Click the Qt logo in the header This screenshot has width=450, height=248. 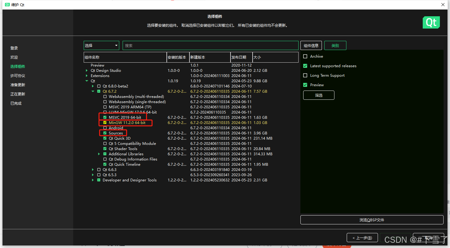tap(431, 22)
